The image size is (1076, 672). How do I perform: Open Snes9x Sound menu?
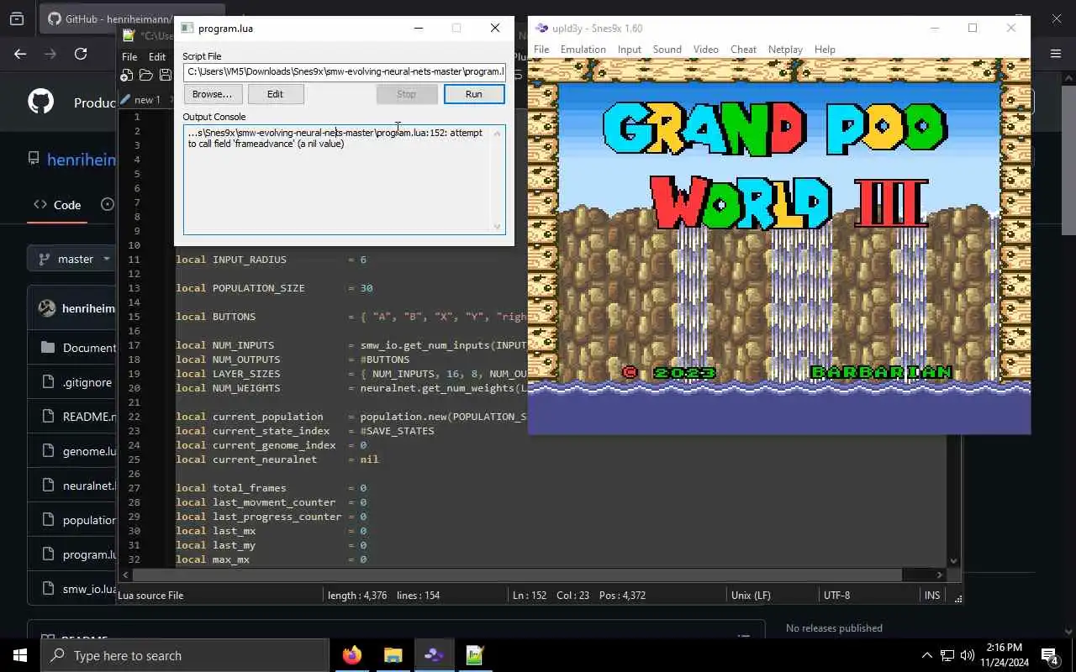point(667,50)
